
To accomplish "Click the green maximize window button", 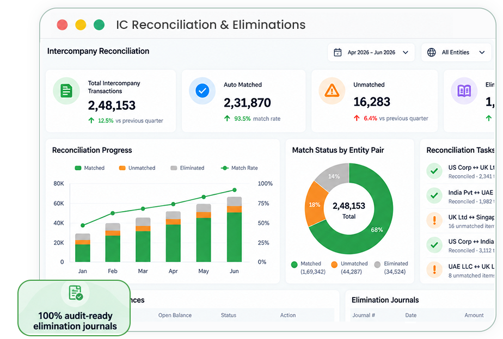I will click(x=99, y=24).
